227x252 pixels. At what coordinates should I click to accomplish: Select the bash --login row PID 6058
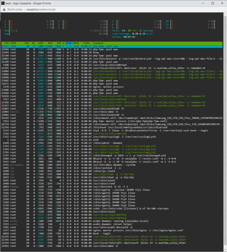click(x=112, y=234)
